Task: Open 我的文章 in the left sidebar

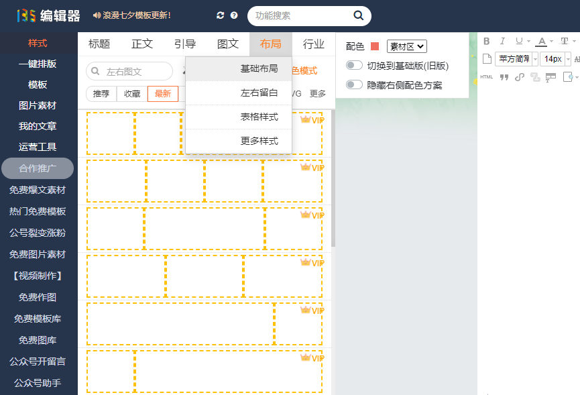Action: coord(38,126)
